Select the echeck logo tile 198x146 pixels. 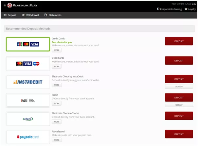[x=28, y=119]
